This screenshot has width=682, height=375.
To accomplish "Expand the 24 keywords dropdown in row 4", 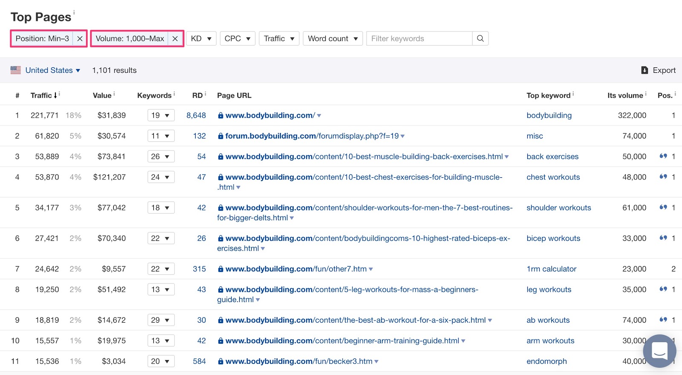I will 161,177.
